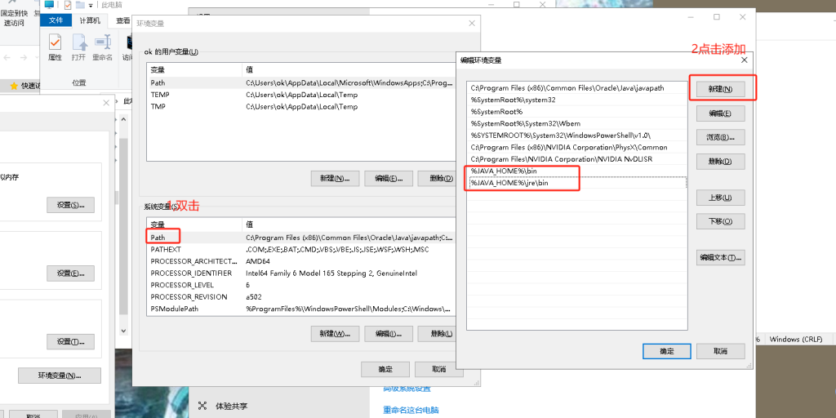Screen dimensions: 836x418
Task: Click the 浏览(B)... browse button
Action: [720, 136]
